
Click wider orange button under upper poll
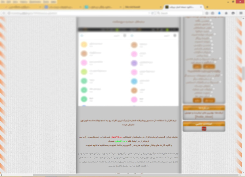pos(209,66)
